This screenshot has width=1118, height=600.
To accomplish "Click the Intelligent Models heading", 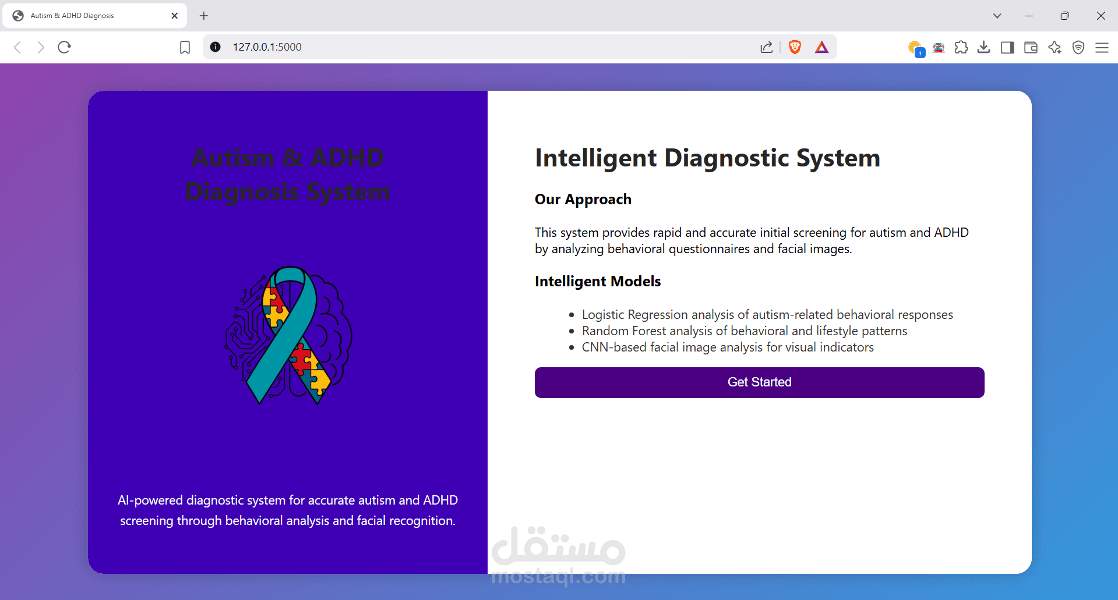I will point(598,281).
